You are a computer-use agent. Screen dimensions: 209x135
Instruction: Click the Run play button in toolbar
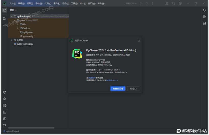[x=141, y=3]
